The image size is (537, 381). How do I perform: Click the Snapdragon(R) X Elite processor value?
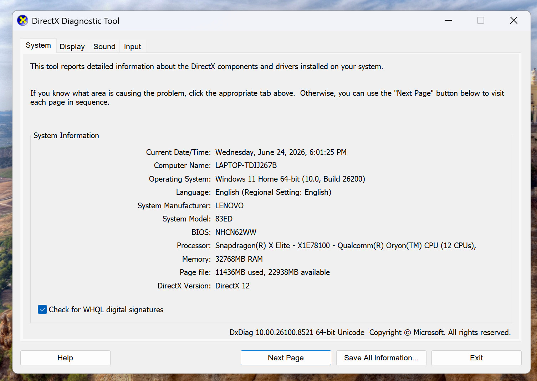pyautogui.click(x=346, y=246)
